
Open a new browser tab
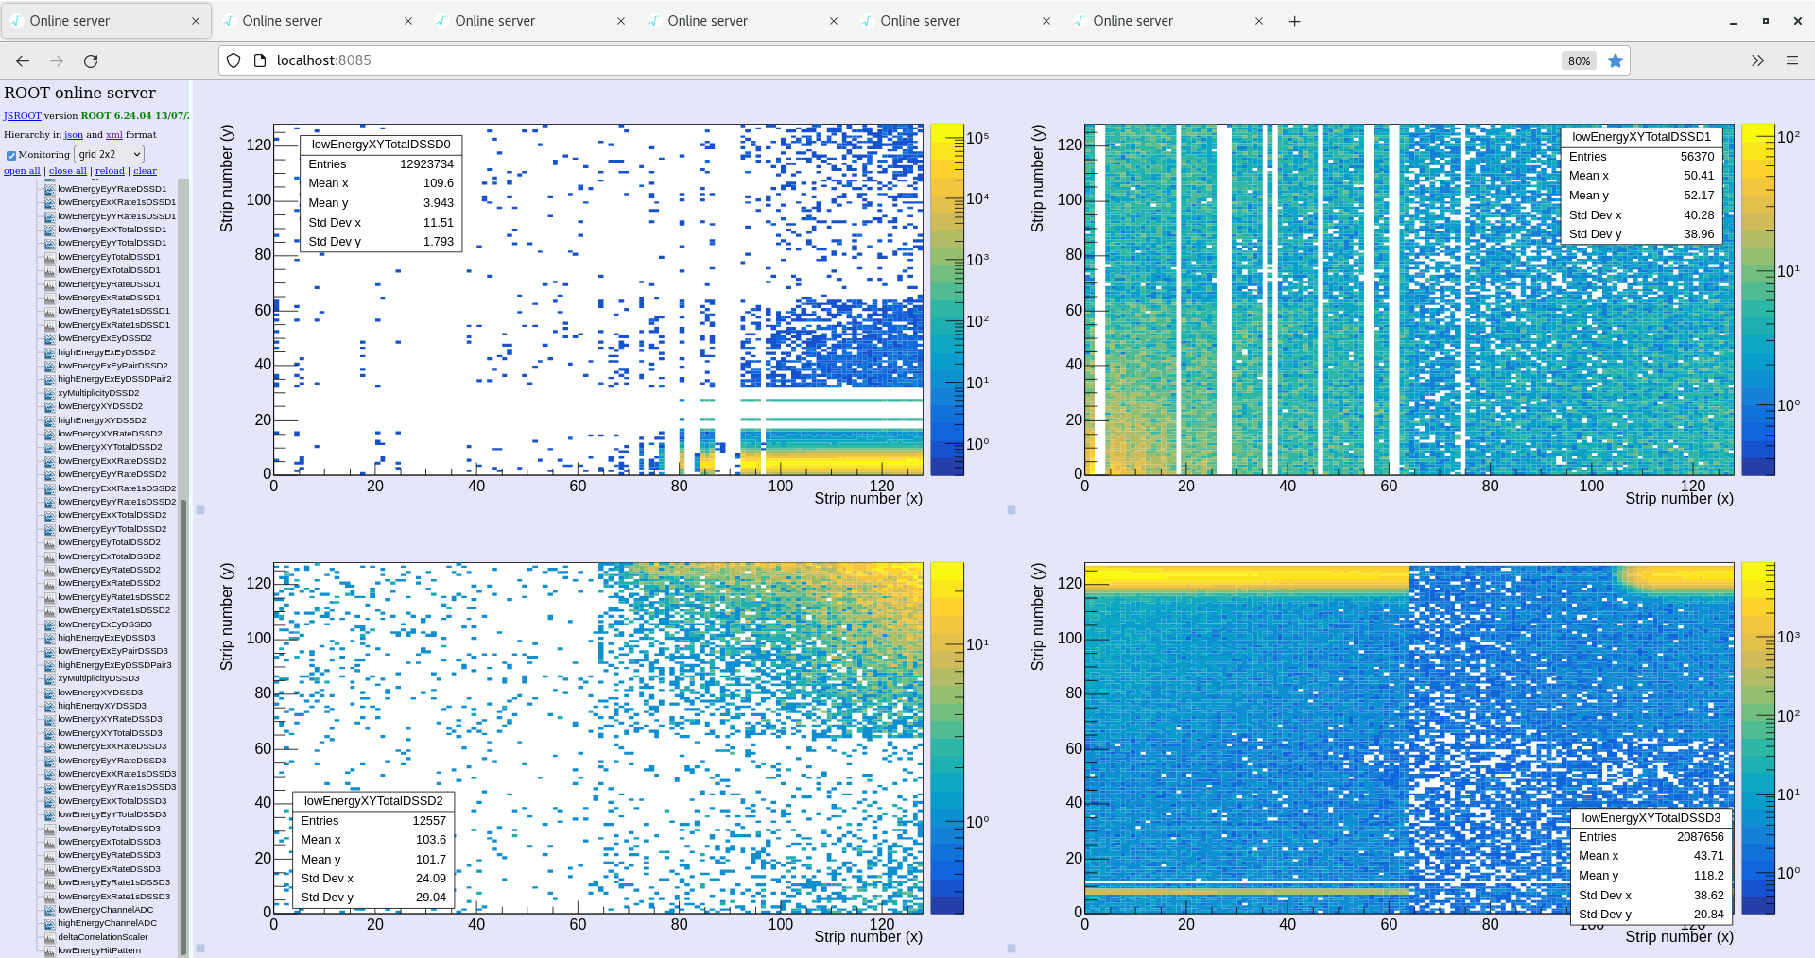(x=1294, y=21)
